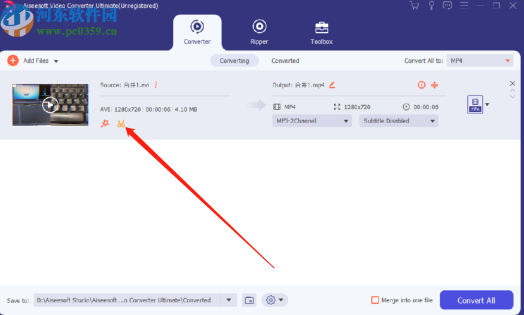
Task: Show the Converted list
Action: pos(285,61)
